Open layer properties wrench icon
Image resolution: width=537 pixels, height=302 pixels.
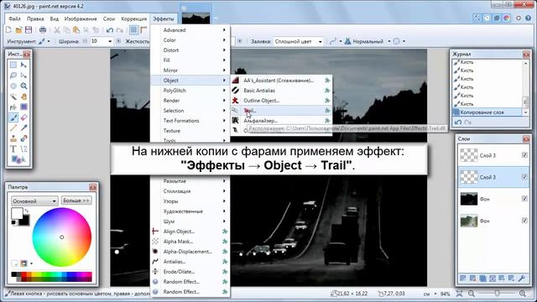click(x=522, y=279)
